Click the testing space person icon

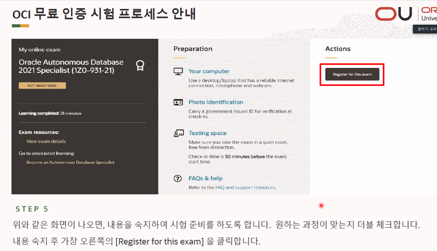tap(178, 133)
